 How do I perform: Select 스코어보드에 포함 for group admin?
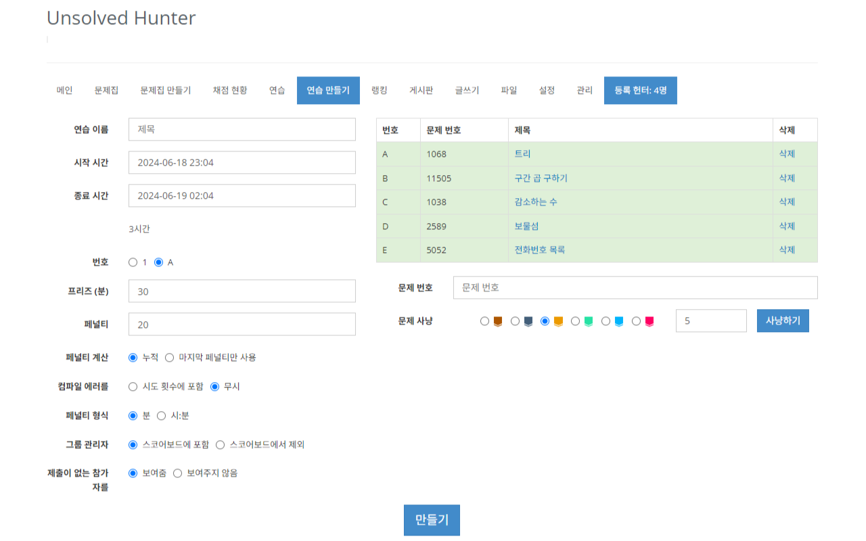[x=133, y=445]
